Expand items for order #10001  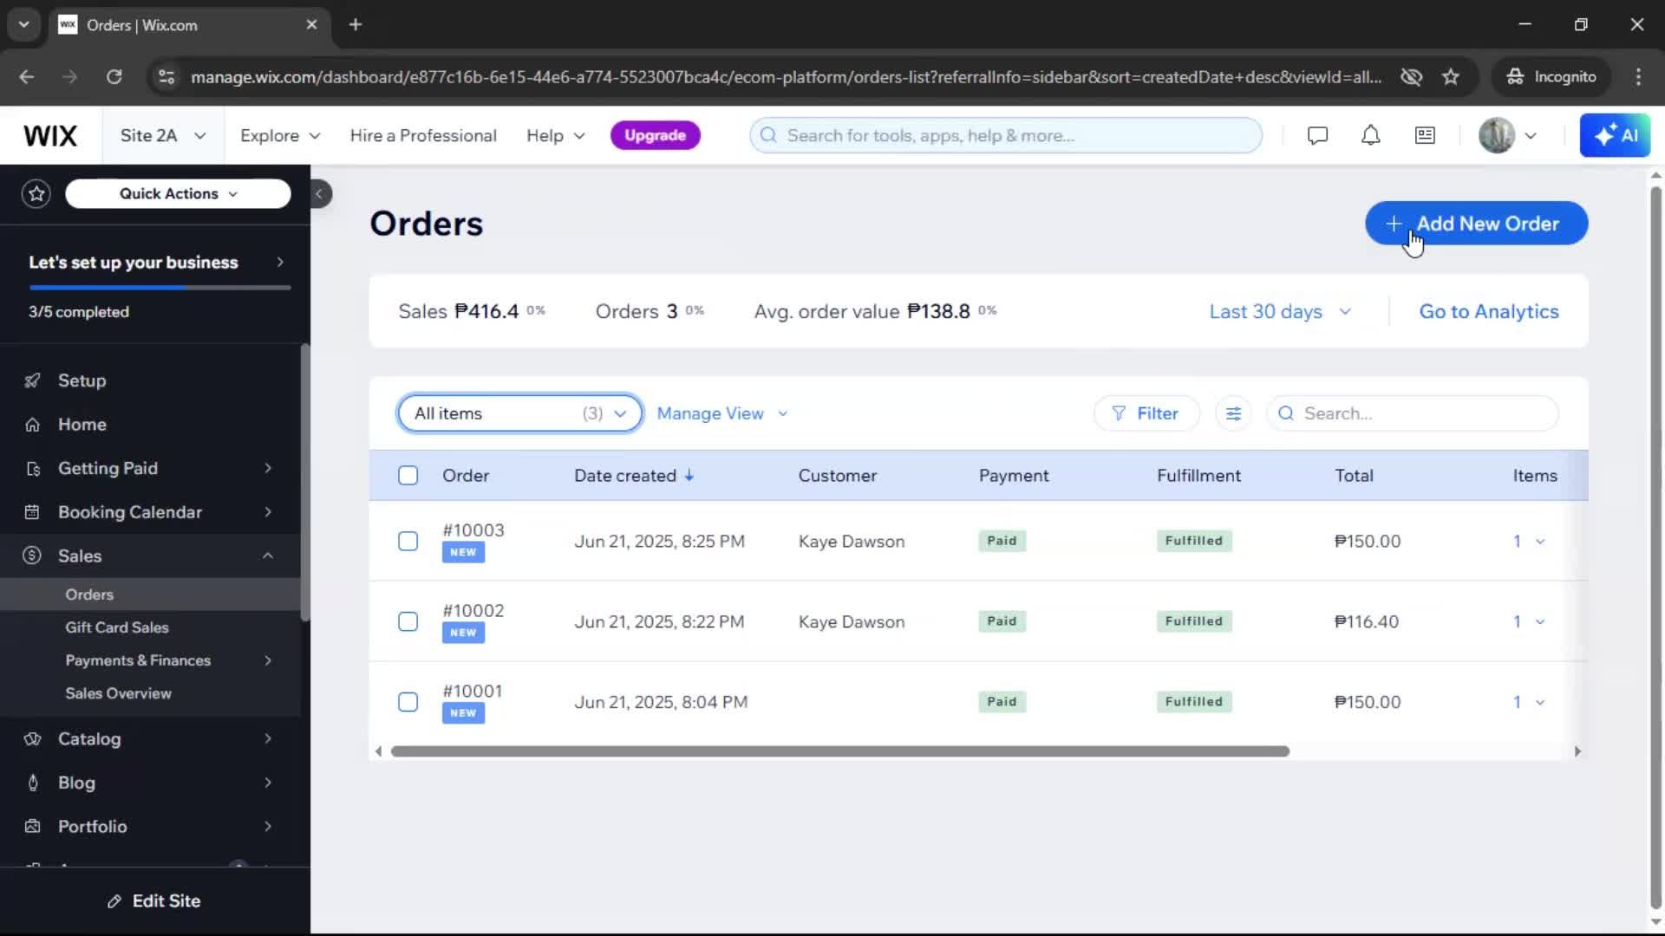pos(1529,703)
